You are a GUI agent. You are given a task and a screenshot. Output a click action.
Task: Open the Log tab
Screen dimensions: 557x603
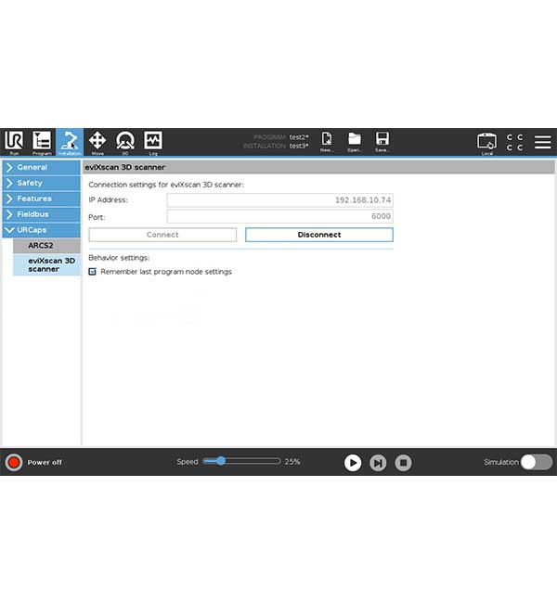point(153,142)
